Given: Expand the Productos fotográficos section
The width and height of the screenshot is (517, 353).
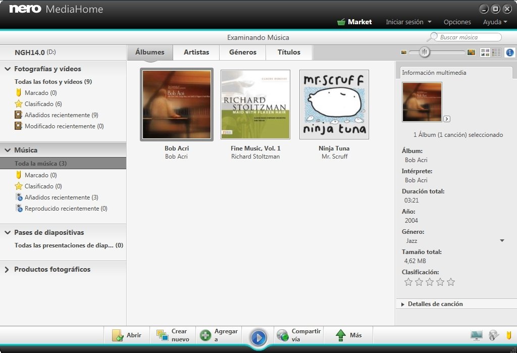Looking at the screenshot, I should coord(7,270).
